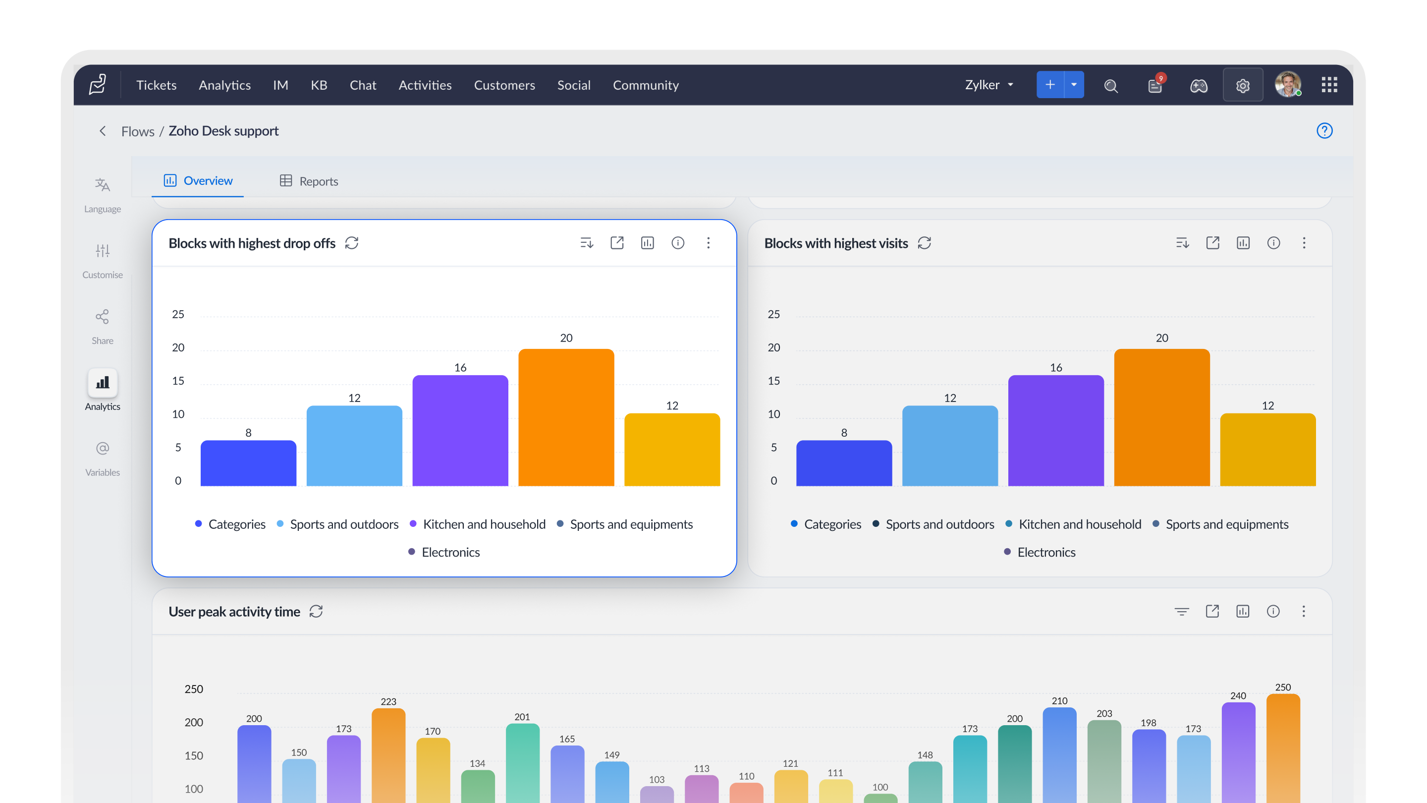Image resolution: width=1427 pixels, height=803 pixels.
Task: Filter the User peak activity time chart
Action: (x=1182, y=611)
